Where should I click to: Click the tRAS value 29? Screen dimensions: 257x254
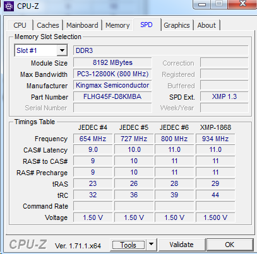(x=215, y=183)
